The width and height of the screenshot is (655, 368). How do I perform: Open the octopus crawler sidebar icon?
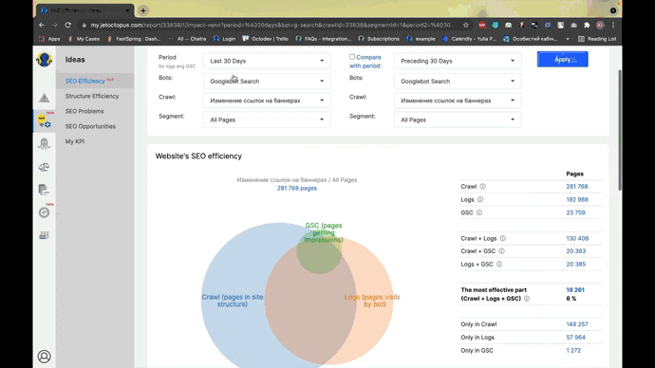tap(44, 143)
